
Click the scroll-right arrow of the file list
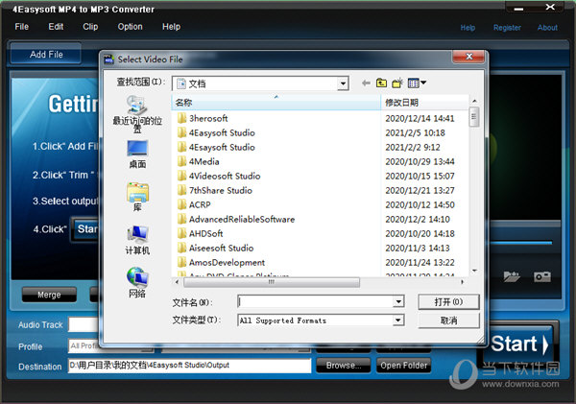pyautogui.click(x=462, y=282)
